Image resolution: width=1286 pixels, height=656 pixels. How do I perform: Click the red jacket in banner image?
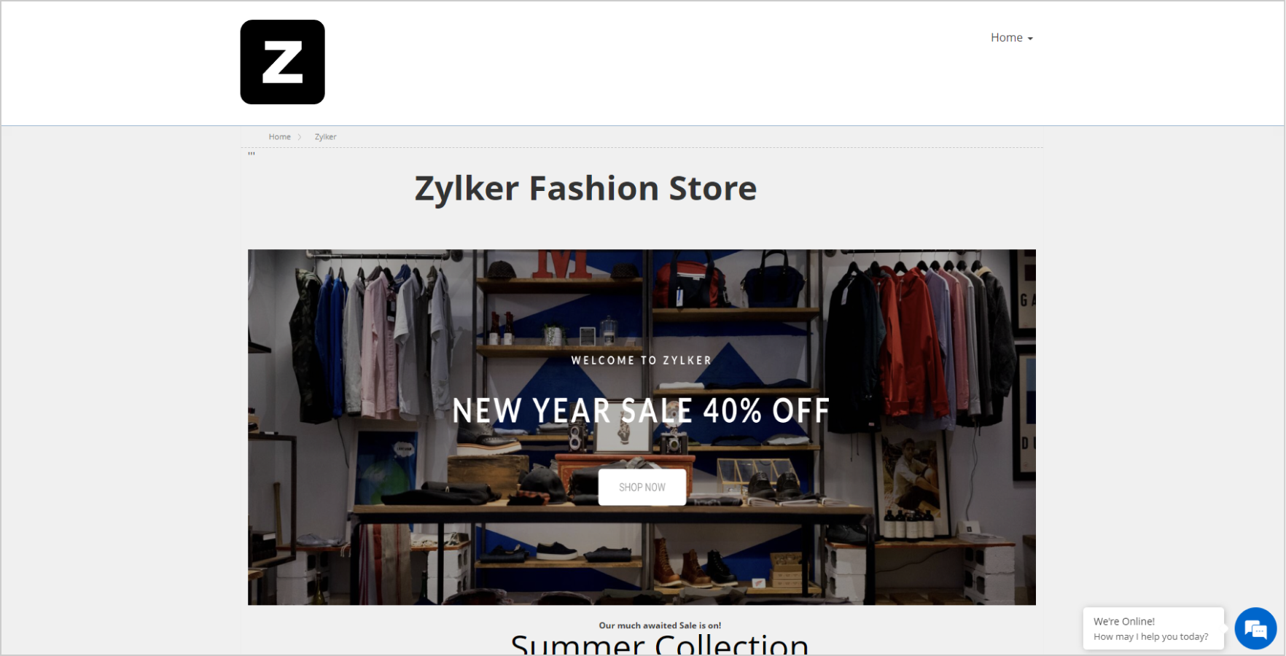pyautogui.click(x=912, y=343)
